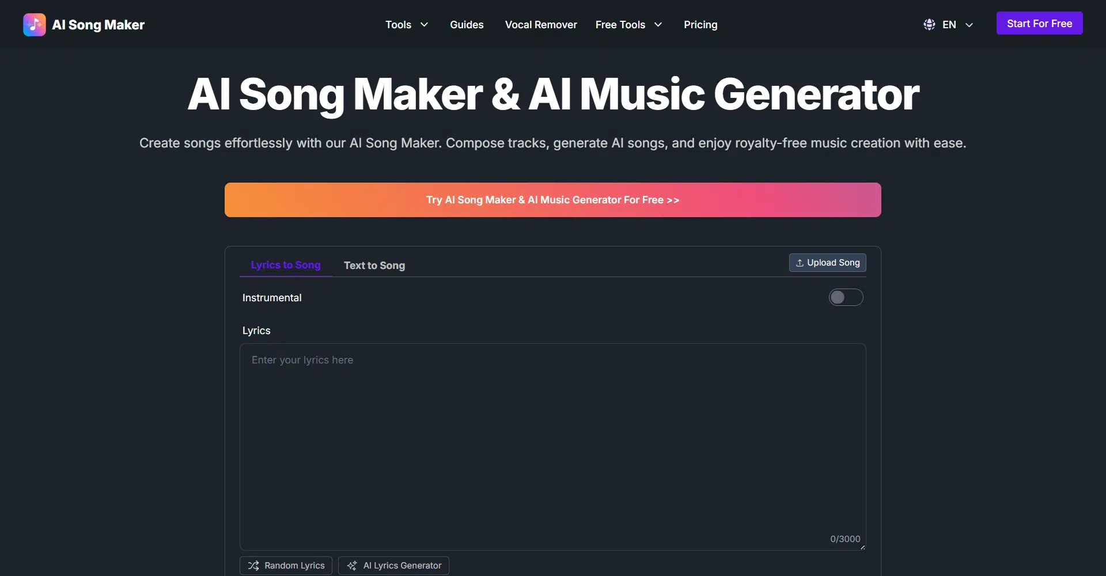Click the AI Song Maker brand name text

pos(98,25)
